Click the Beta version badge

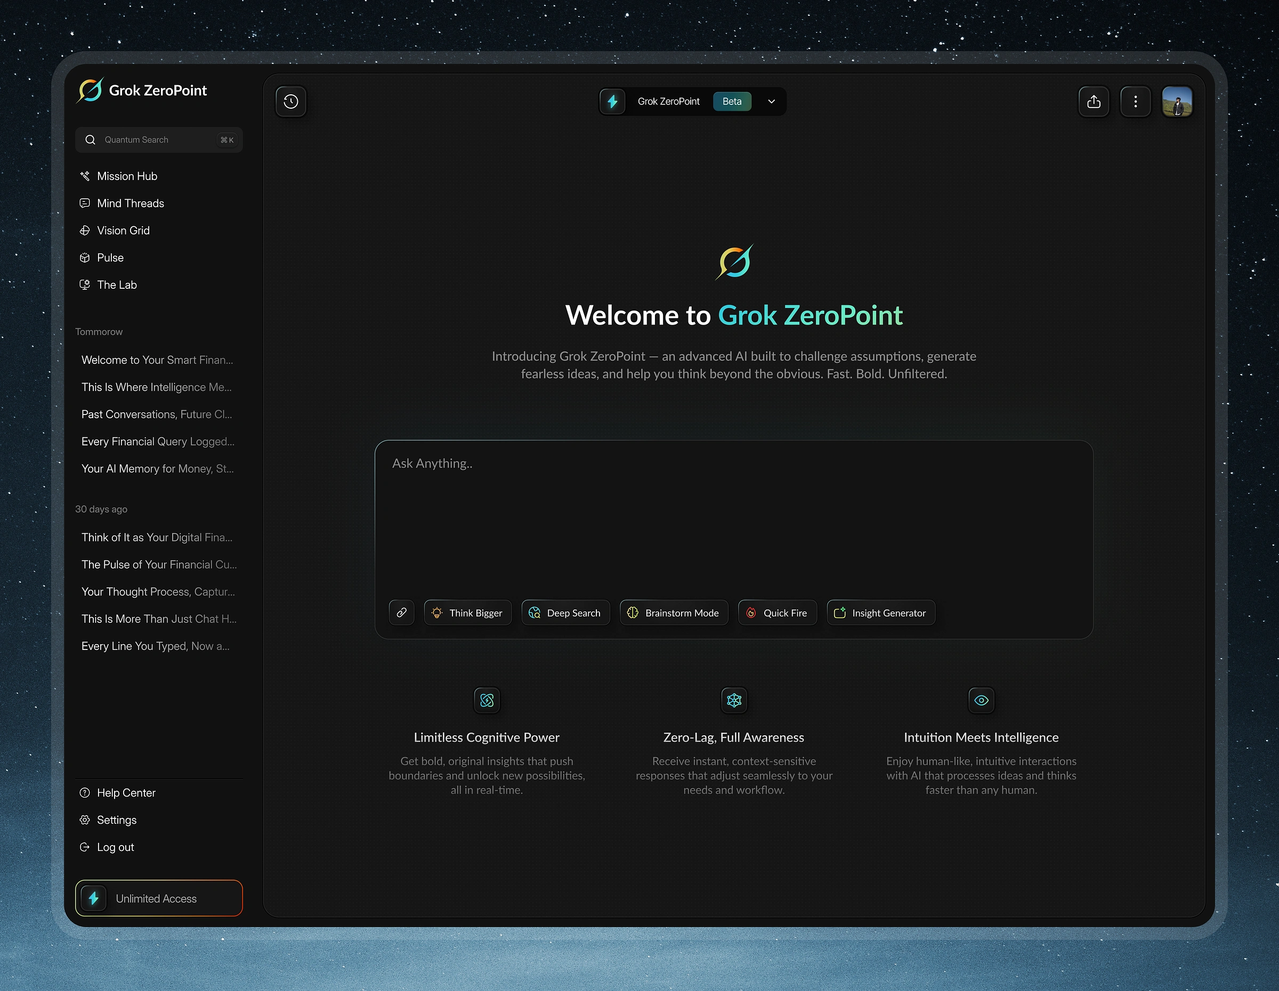pos(732,102)
